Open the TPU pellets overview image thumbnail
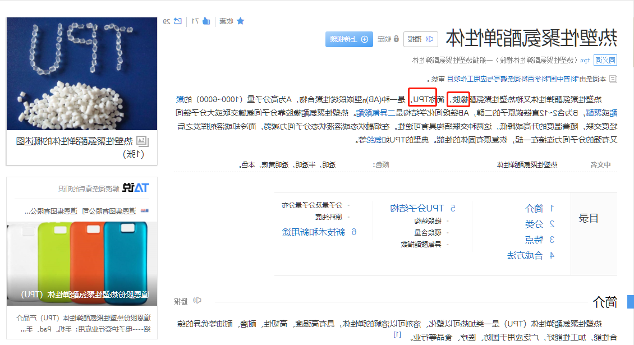Image resolution: width=634 pixels, height=345 pixels. coord(82,73)
